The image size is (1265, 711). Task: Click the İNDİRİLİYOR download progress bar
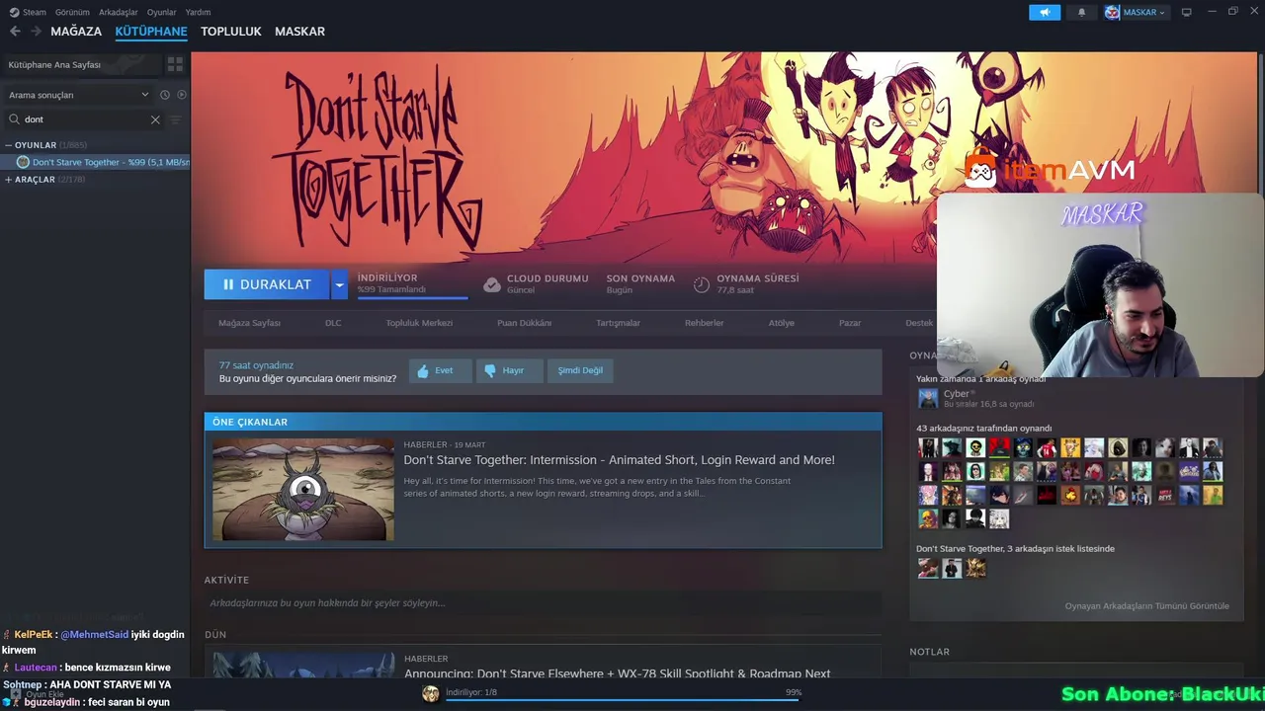(412, 295)
